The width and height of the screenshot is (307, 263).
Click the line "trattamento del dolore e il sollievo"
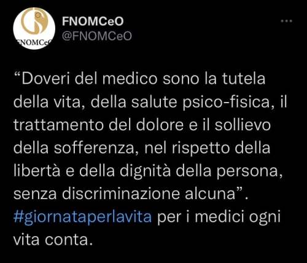point(142,125)
